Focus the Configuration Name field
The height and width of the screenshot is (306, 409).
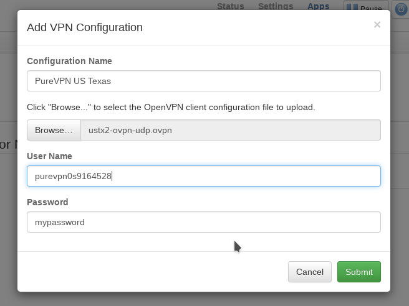[203, 81]
